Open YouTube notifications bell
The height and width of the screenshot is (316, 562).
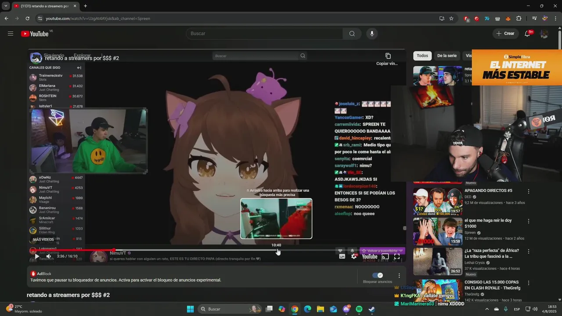[528, 34]
